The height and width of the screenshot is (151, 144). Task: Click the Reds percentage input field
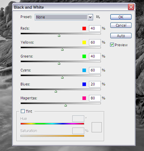click(x=95, y=28)
